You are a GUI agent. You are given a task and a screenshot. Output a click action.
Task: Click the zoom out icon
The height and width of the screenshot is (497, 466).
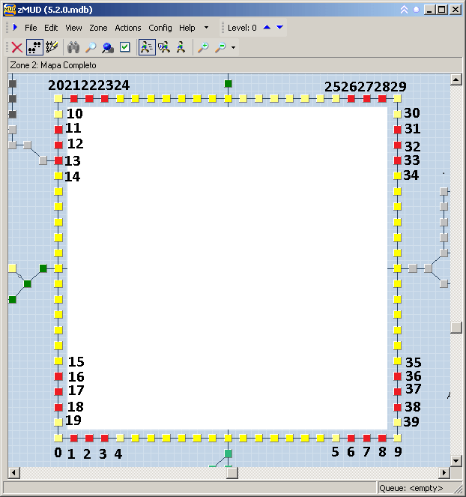tap(220, 47)
